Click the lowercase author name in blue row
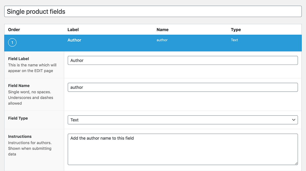The image size is (306, 171). [162, 40]
